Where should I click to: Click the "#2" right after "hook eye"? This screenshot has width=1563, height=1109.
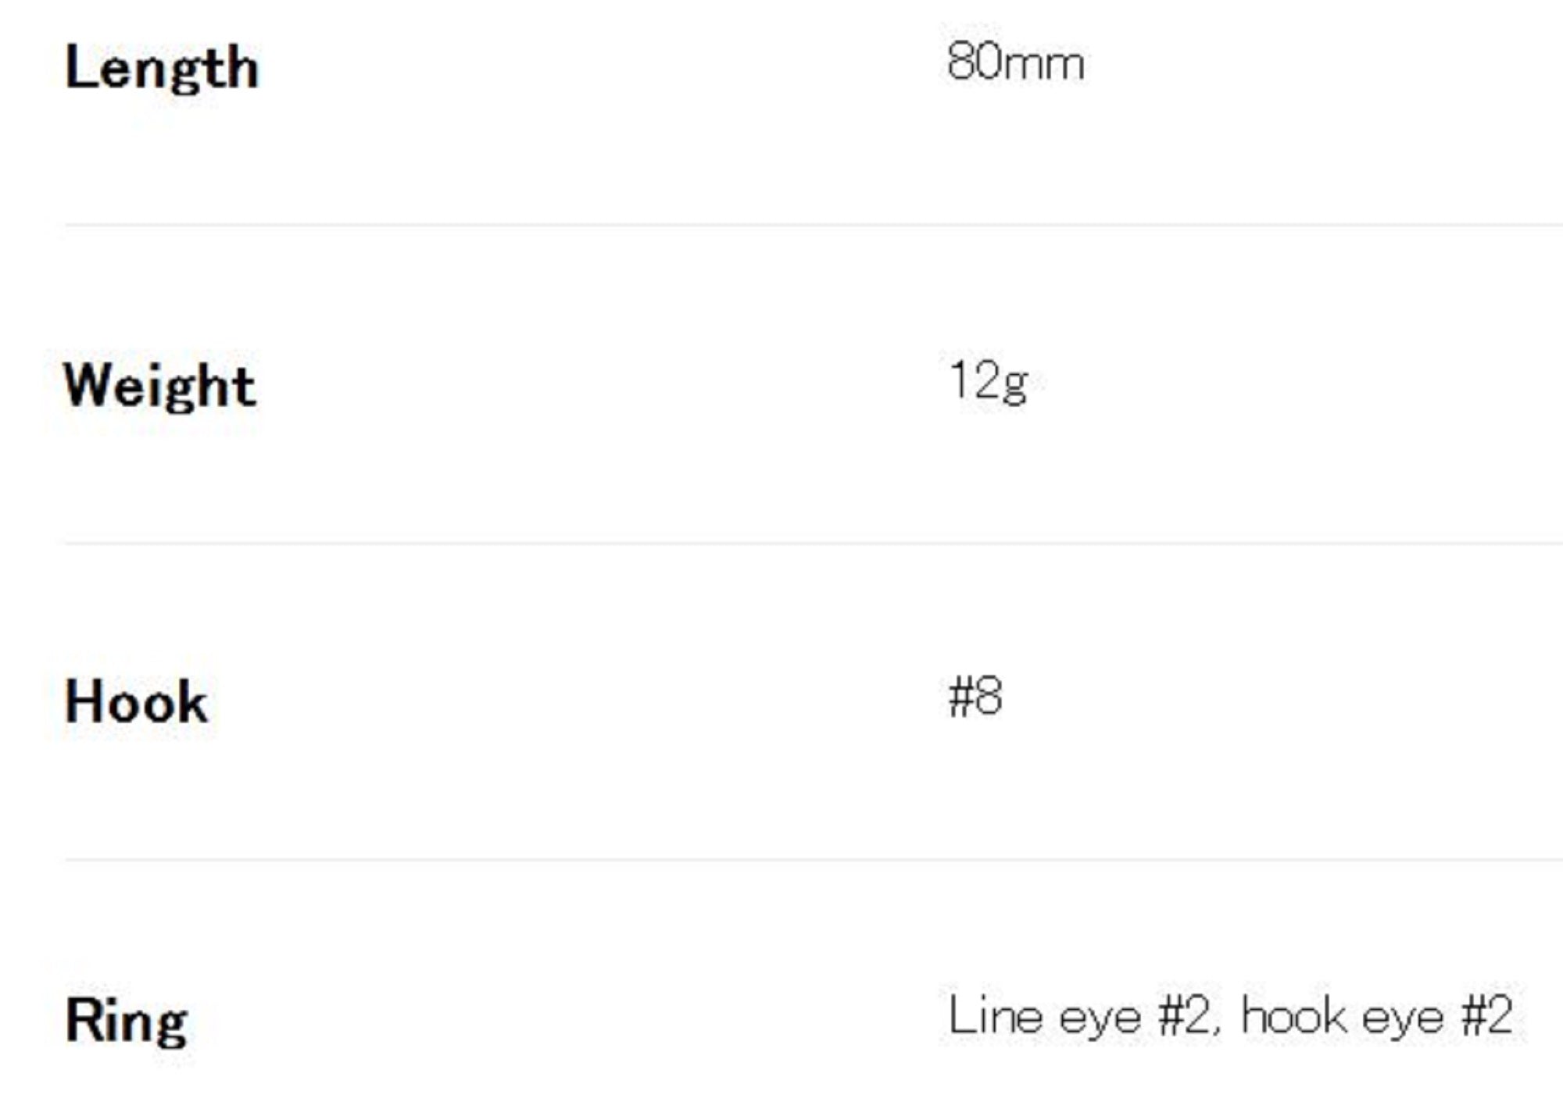tap(1487, 1017)
